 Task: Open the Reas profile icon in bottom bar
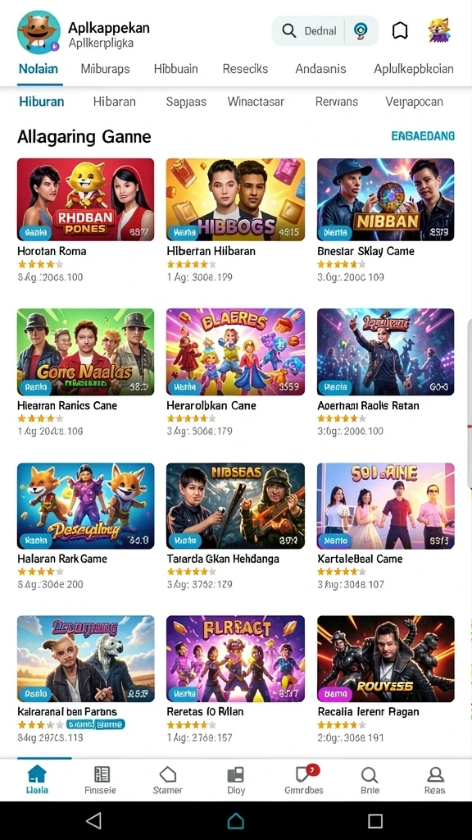click(434, 780)
